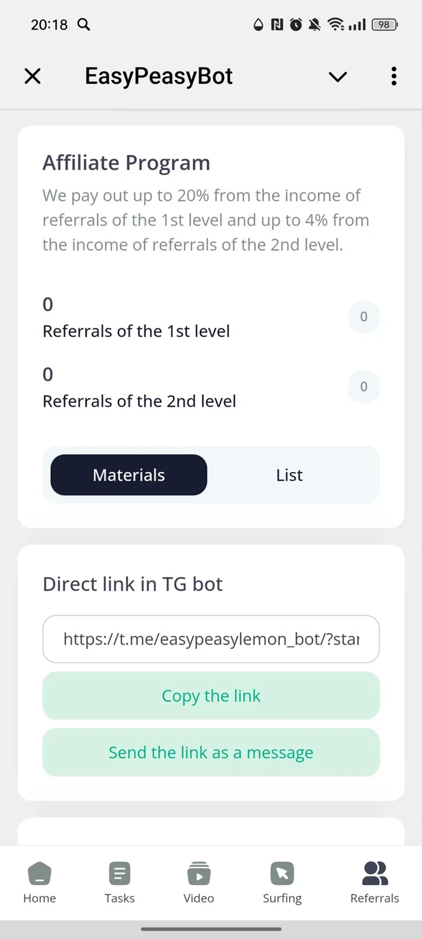422x939 pixels.
Task: Copy the referral link
Action: (x=211, y=696)
